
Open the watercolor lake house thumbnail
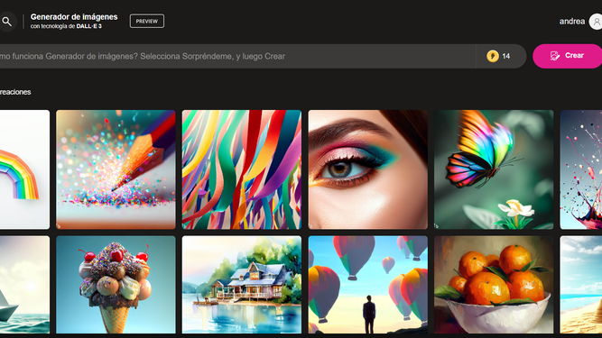click(x=242, y=284)
